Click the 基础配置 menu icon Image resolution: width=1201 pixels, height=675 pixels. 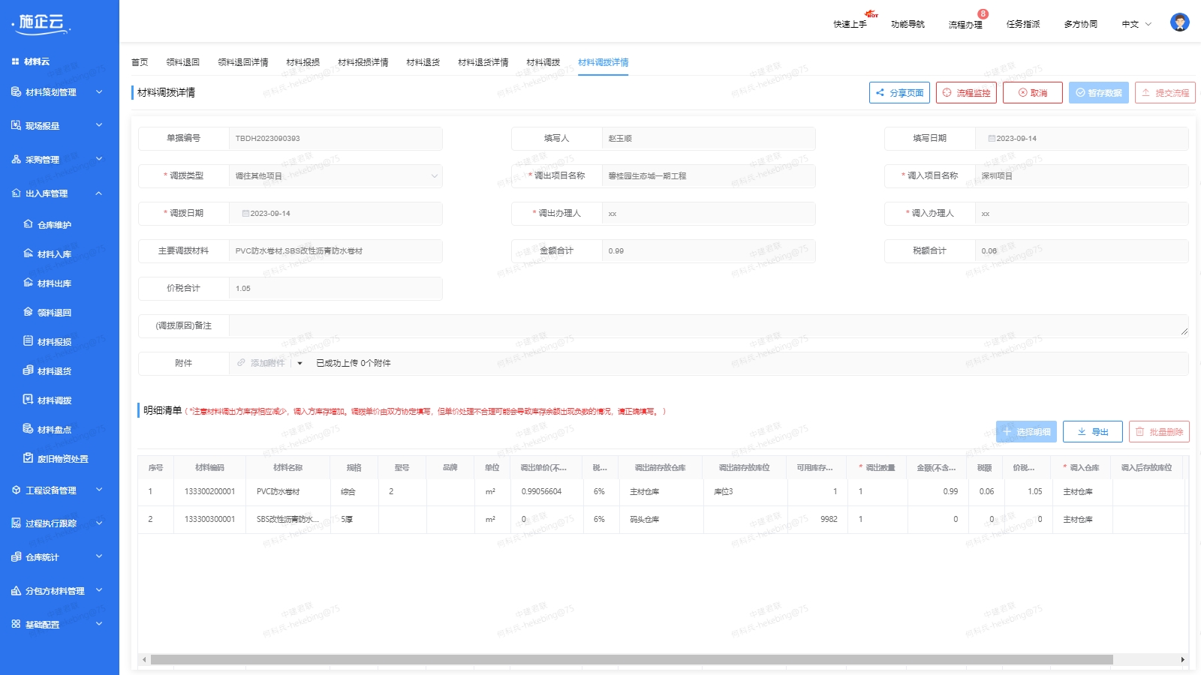click(x=16, y=624)
